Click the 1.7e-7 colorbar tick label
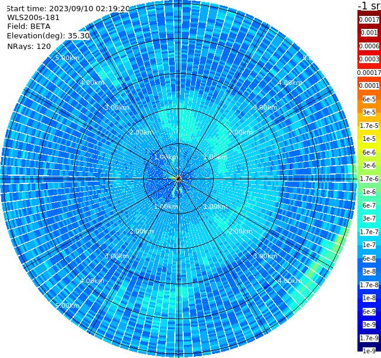381x358 pixels. (369, 232)
